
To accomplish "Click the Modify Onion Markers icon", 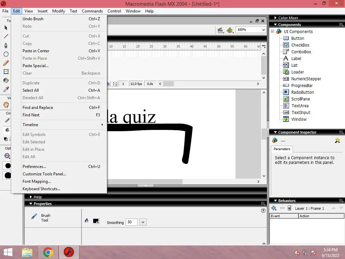I will click(115, 84).
